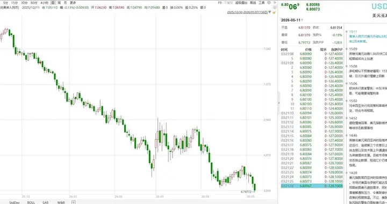Click the large last price 6.8006
The height and width of the screenshot is (204, 387).
(290, 6)
